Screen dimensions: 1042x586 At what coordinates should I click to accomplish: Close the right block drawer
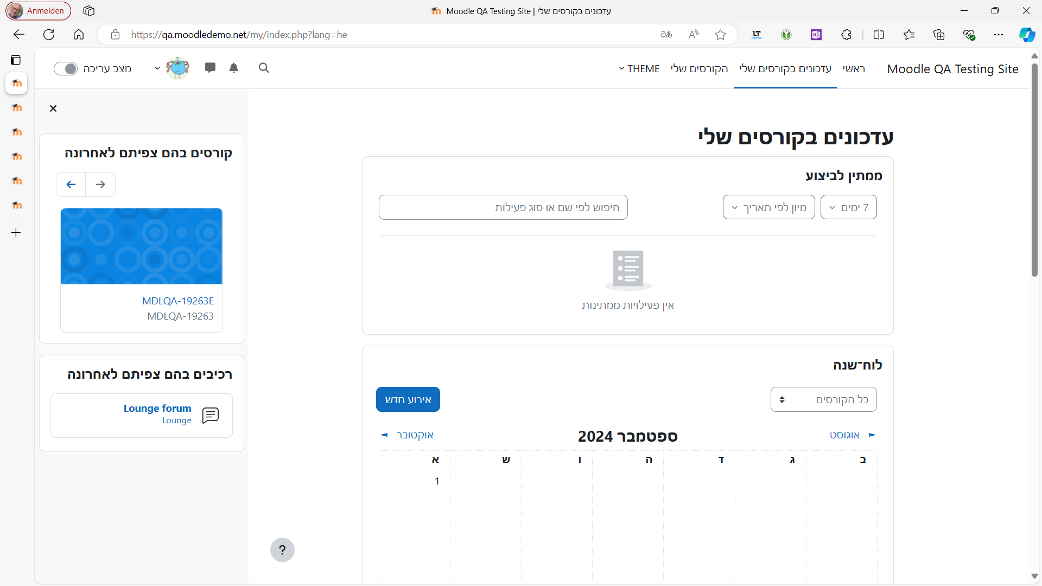point(53,109)
